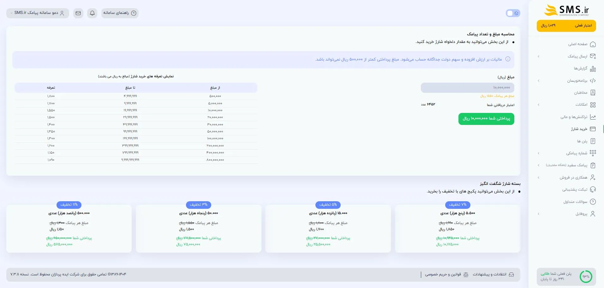This screenshot has width=604, height=288.
Task: Select the تراکنش‌ها و مالی transactions icon
Action: click(593, 117)
